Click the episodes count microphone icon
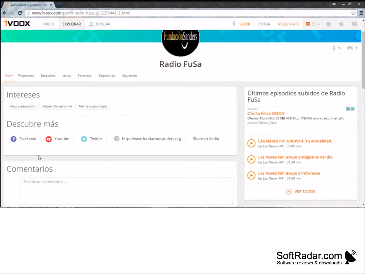 click(334, 48)
